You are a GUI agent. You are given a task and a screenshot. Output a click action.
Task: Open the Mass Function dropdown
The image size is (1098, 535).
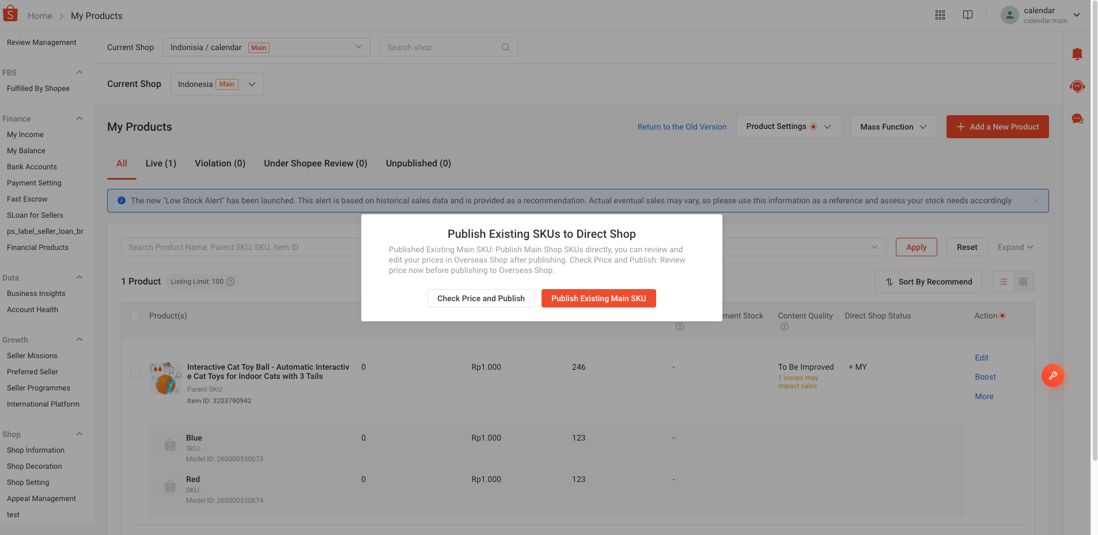point(893,127)
